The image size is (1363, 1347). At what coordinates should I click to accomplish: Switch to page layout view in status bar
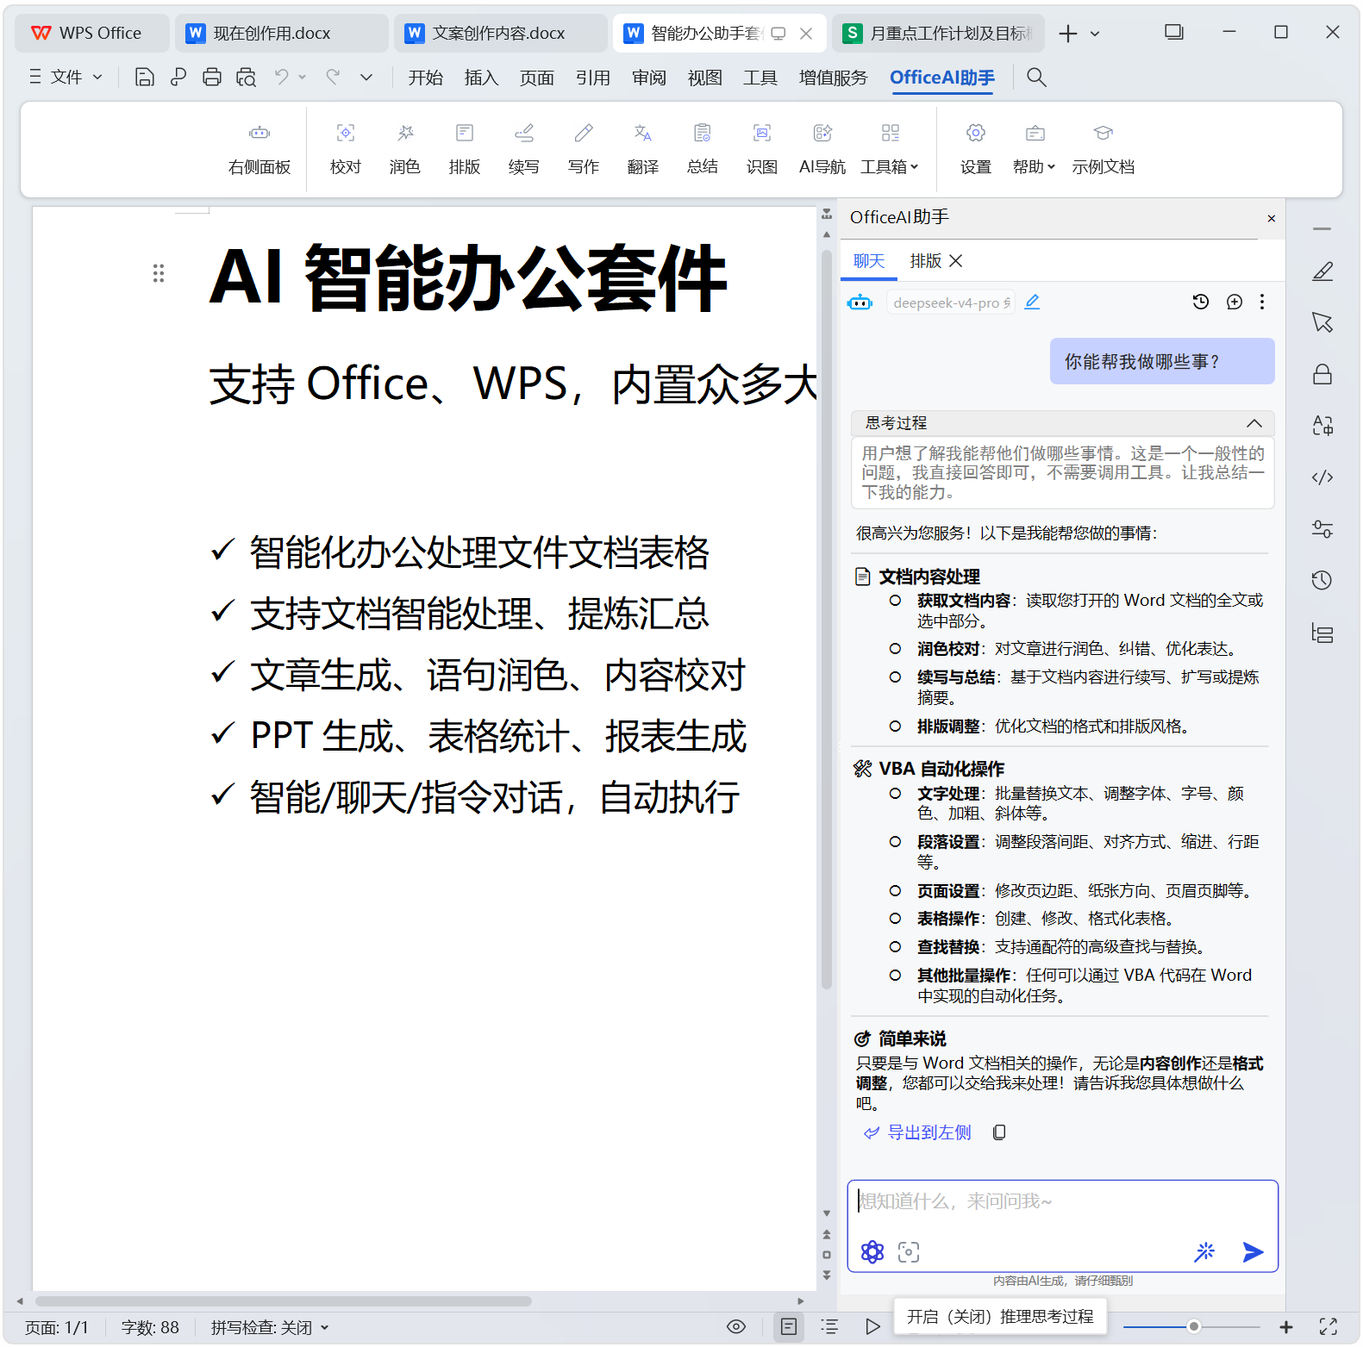[x=789, y=1326]
